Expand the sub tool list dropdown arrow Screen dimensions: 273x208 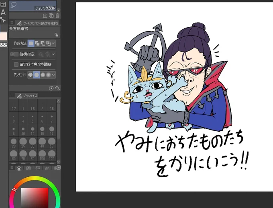coord(59,10)
